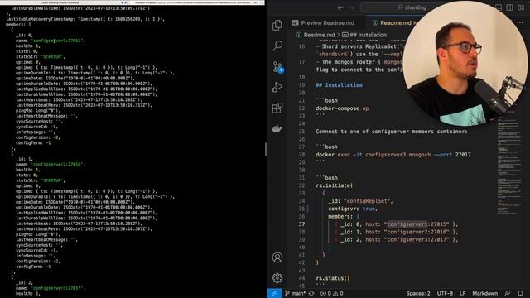This screenshot has width=530, height=298.
Task: Click line number 22 in the gutter
Action: pyautogui.click(x=301, y=108)
